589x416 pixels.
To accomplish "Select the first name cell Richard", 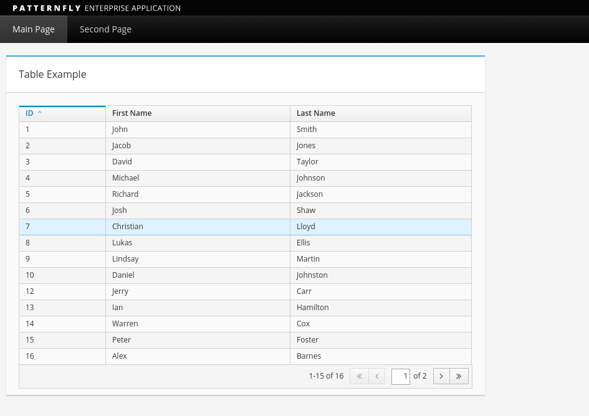I will (x=198, y=194).
